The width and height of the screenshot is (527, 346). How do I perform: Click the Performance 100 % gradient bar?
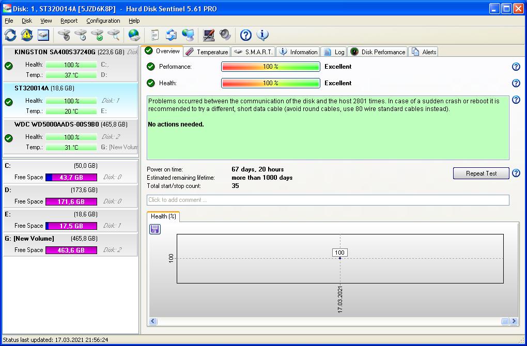click(271, 67)
